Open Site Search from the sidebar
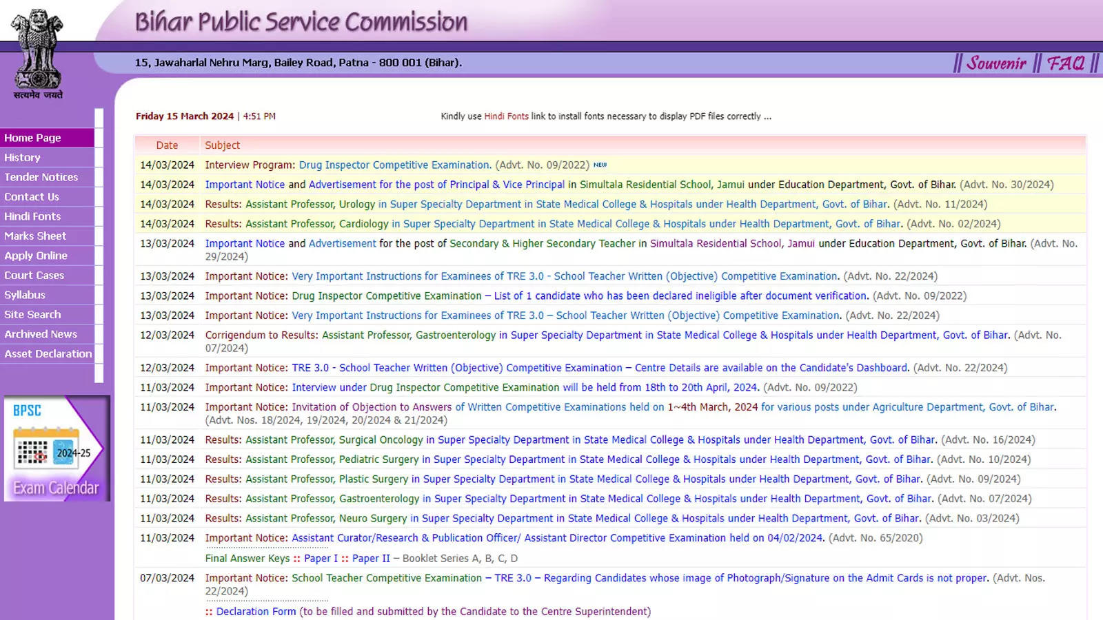This screenshot has width=1103, height=620. click(x=47, y=315)
